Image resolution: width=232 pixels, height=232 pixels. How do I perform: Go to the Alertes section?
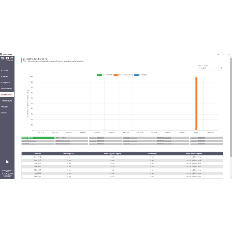pos(5,77)
